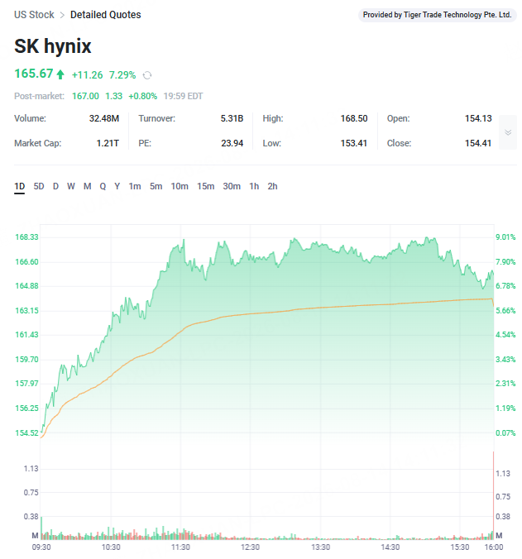
Task: Click the current price 165.67
Action: 34,74
